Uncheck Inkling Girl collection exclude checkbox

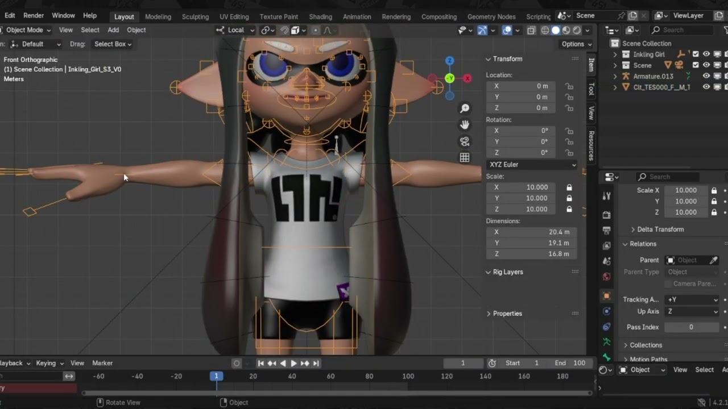click(696, 55)
